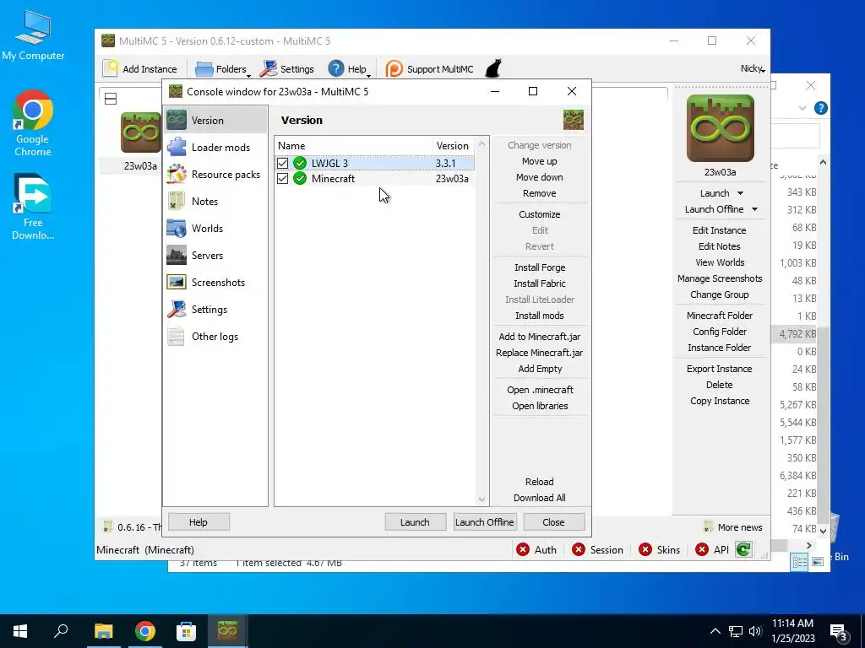Open the Nicky account dropdown

coord(753,68)
